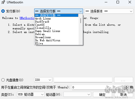This screenshot has height=99, width=135.
Task: Open the 选择发行版 distribution combo box
Action: [x=58, y=11]
